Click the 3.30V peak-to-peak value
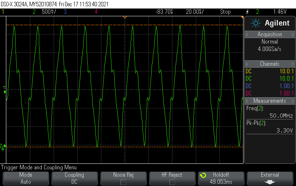Viewport: 296px width, 186px height. point(285,131)
